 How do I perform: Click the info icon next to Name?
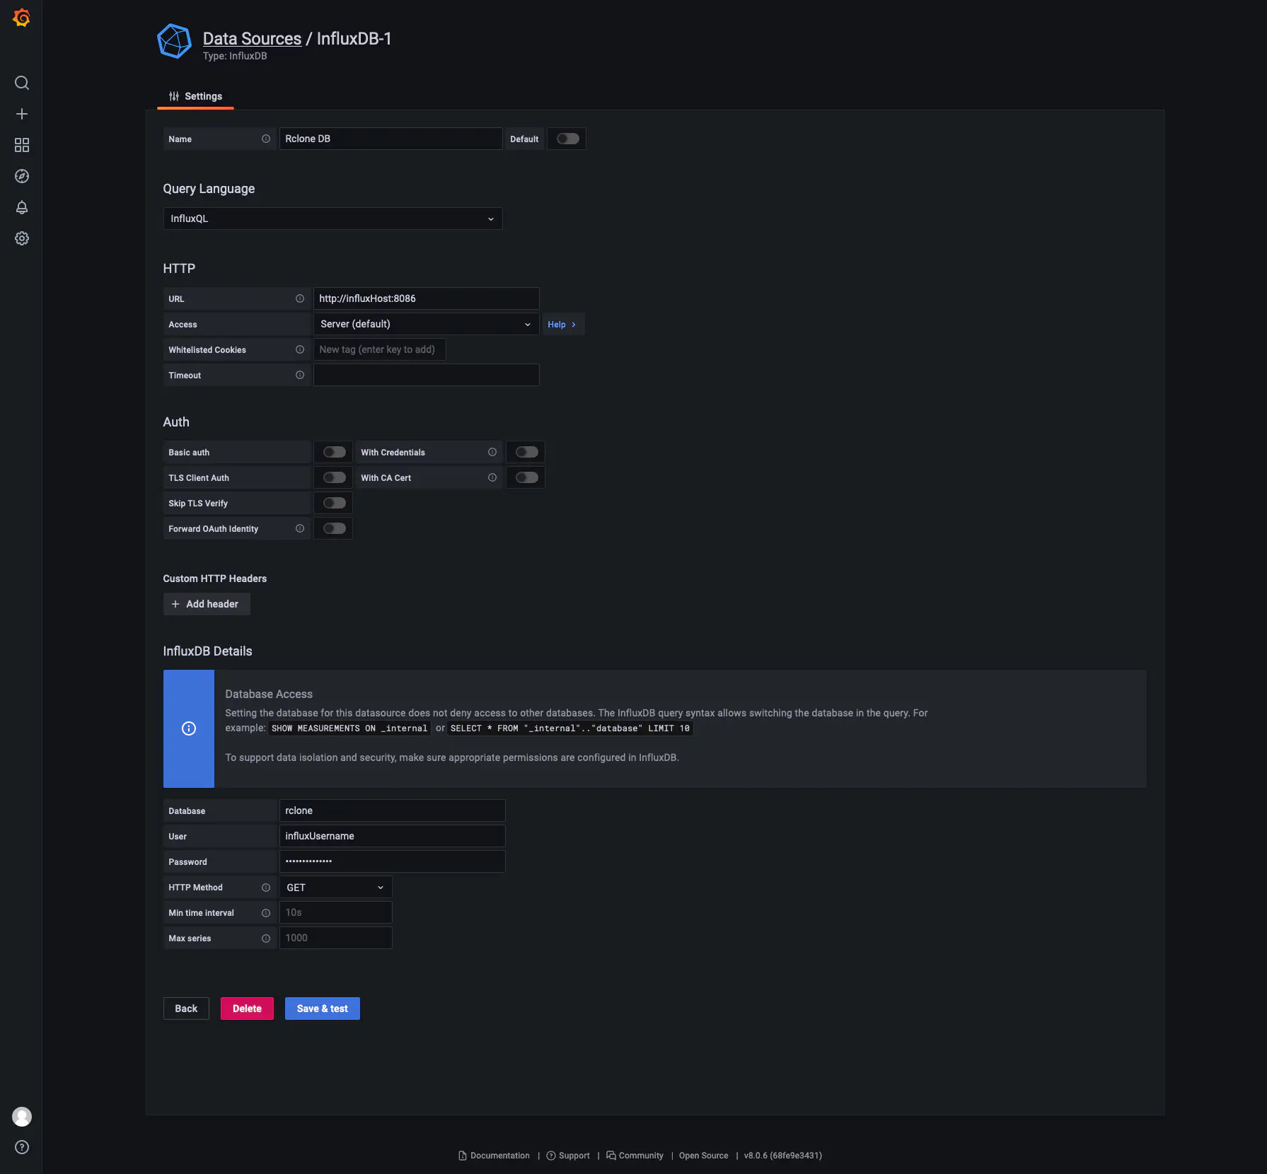(x=266, y=139)
